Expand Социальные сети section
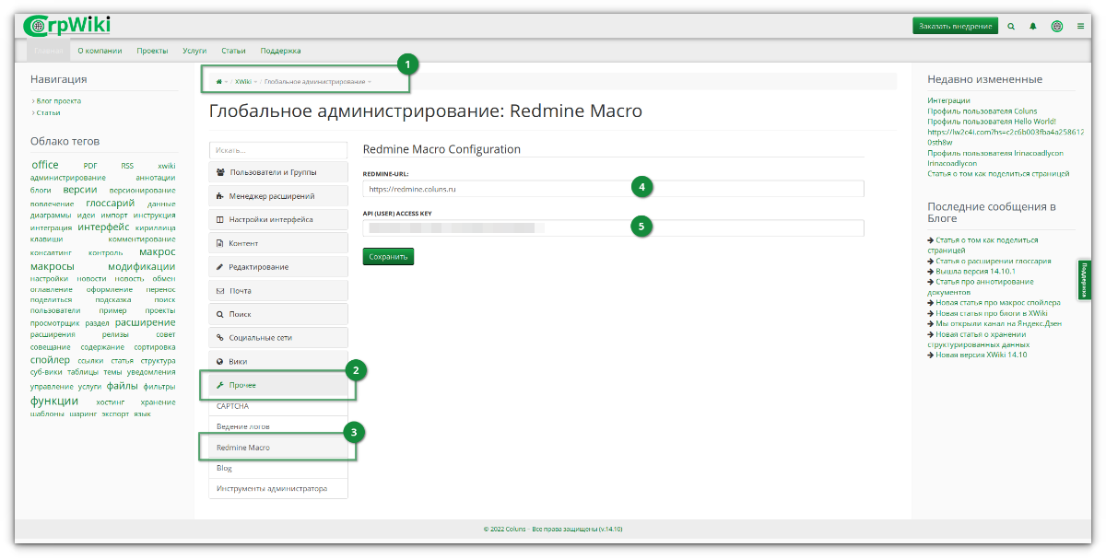 [278, 338]
